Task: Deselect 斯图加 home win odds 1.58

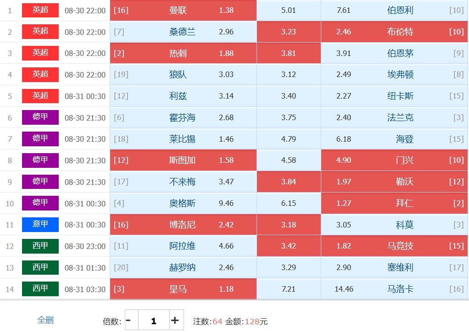Action: [x=183, y=160]
